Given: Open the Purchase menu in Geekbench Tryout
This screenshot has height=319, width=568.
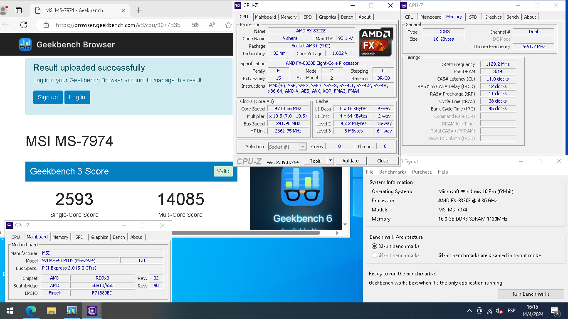Looking at the screenshot, I should 422,172.
